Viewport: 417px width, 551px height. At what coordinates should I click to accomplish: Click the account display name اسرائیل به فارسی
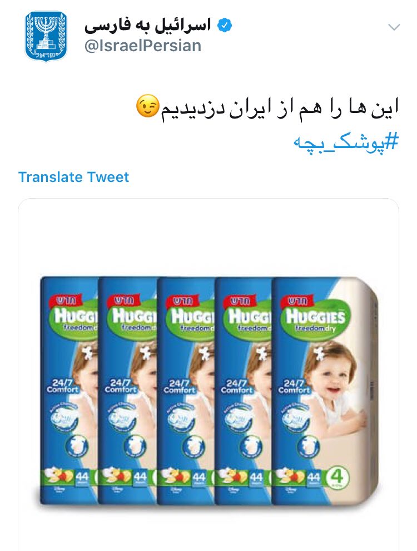[147, 25]
